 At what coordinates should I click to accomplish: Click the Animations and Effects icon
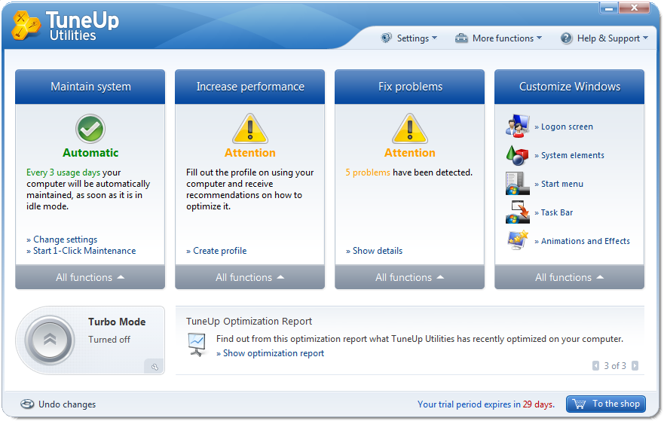[517, 240]
